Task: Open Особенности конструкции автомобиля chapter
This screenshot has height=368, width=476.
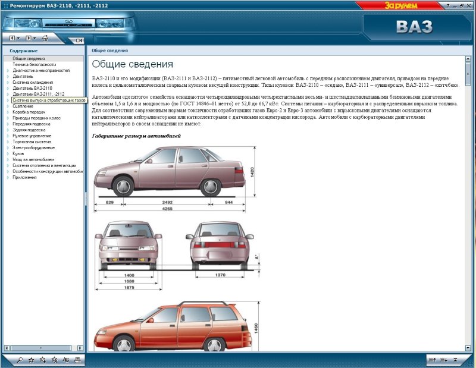Action: (x=48, y=171)
